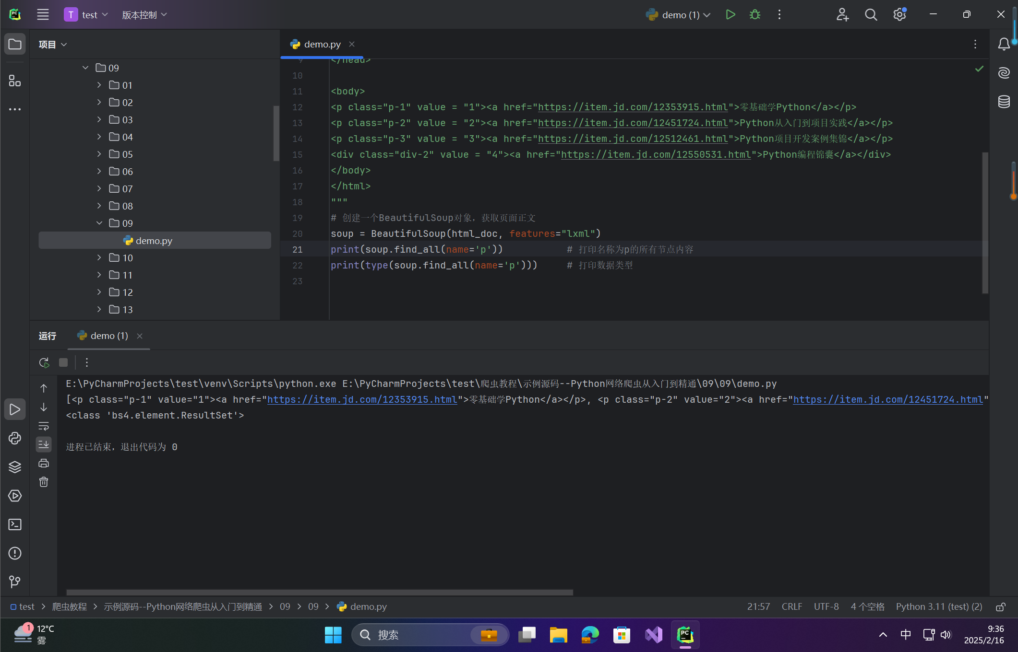Click 4 个空格 indent setting

point(867,606)
